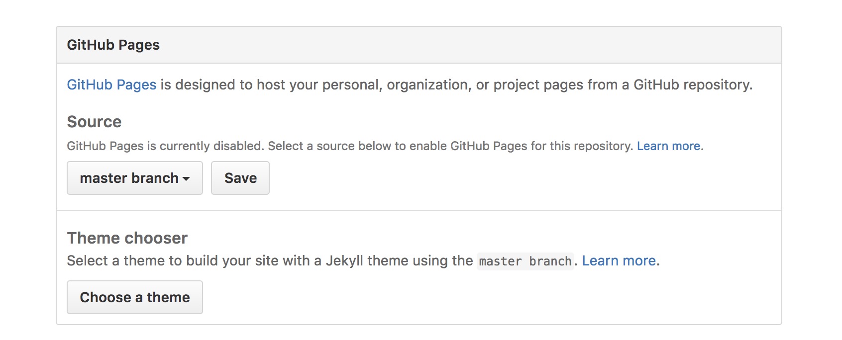This screenshot has height=340, width=842.
Task: Click the Theme chooser section heading
Action: point(127,238)
